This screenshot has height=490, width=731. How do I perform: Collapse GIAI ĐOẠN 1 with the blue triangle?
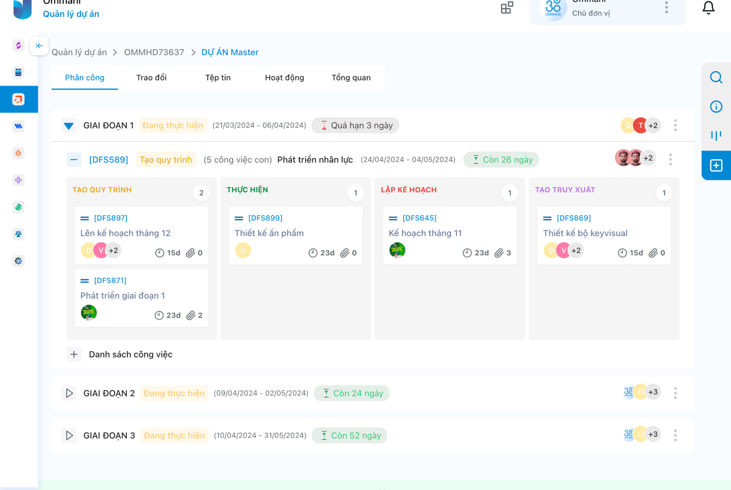tap(69, 126)
